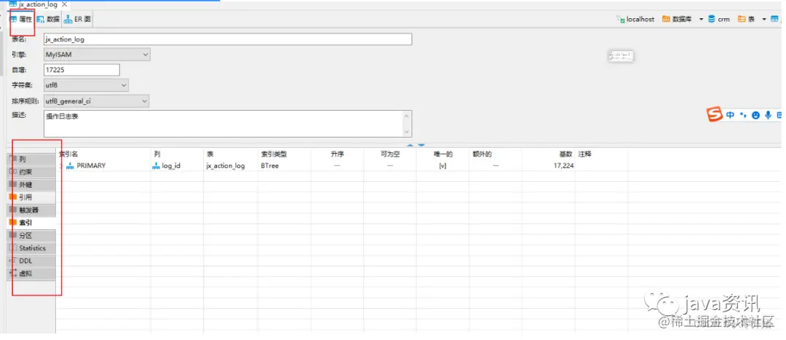
Task: Select the 引用 (References) side tab
Action: [x=31, y=197]
